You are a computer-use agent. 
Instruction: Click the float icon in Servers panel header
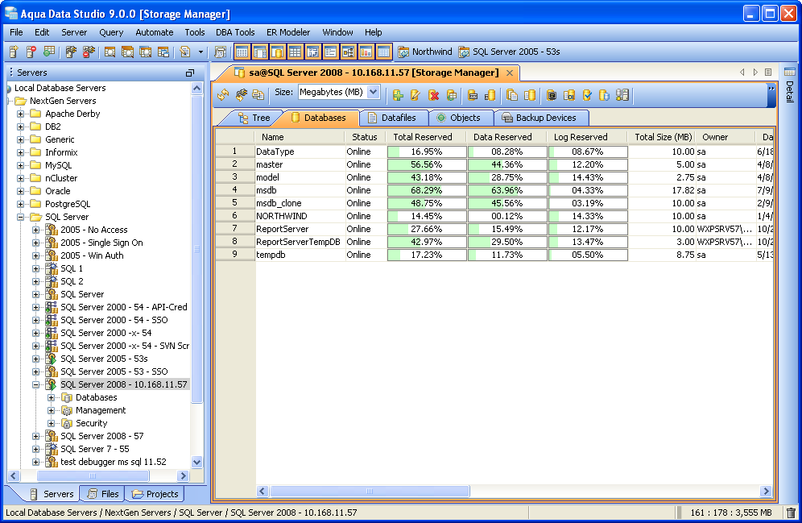(190, 73)
